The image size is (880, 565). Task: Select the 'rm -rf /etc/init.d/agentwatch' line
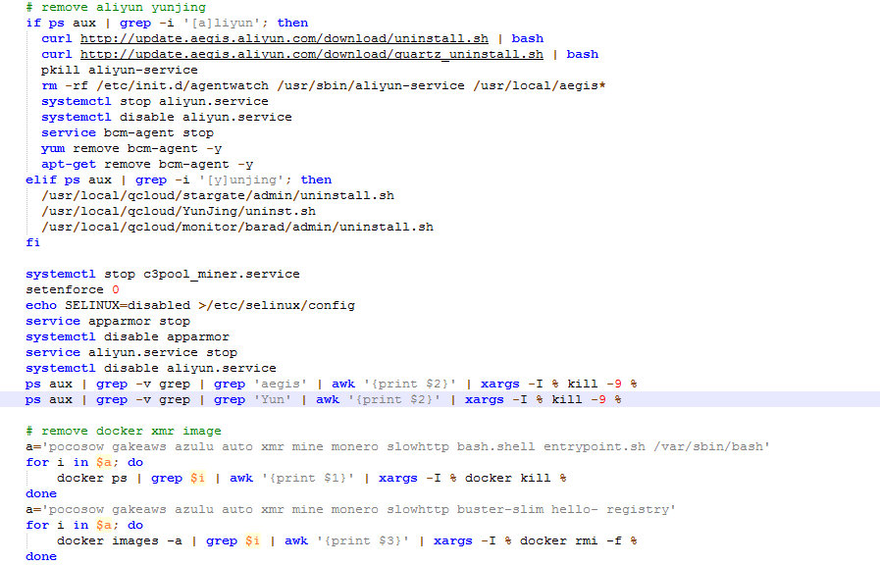click(324, 86)
